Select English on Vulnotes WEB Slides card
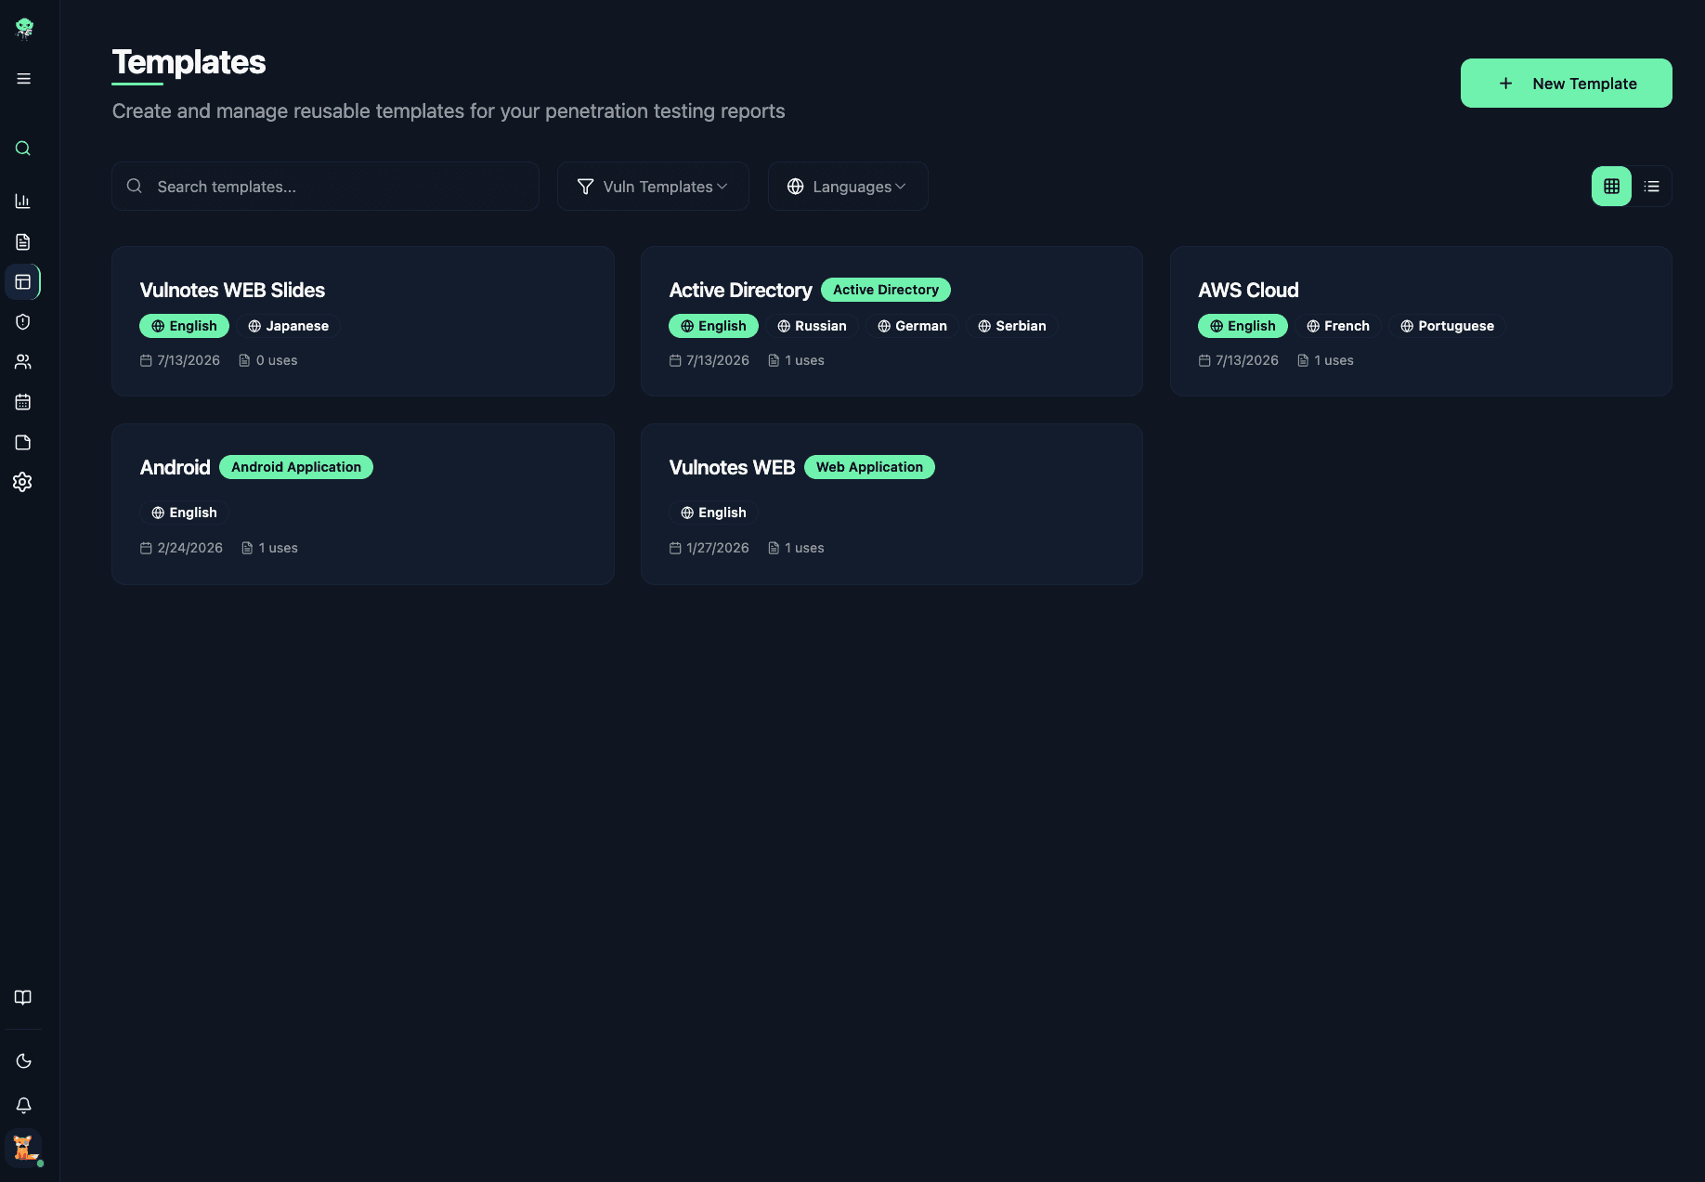 coord(184,326)
